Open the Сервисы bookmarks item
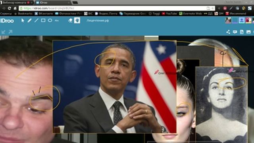This screenshot has height=143, width=254. 6,14
